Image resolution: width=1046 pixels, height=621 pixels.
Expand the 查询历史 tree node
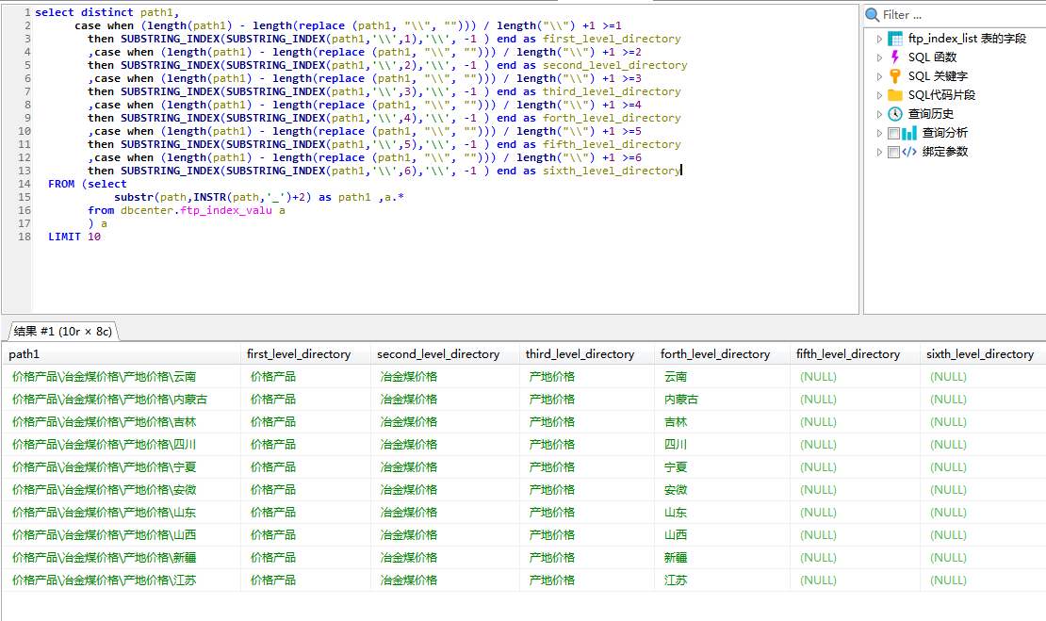point(879,114)
